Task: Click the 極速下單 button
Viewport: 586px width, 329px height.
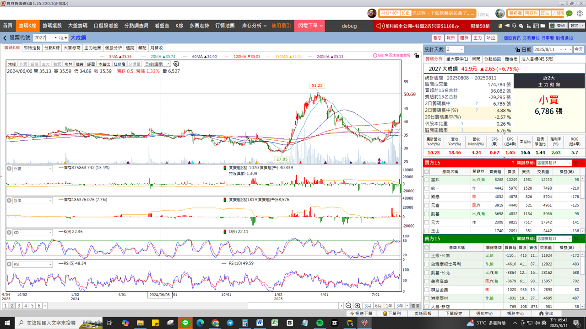Action: coord(361,313)
